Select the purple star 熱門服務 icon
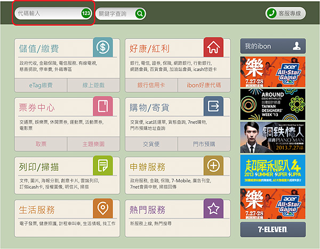 pos(214,208)
